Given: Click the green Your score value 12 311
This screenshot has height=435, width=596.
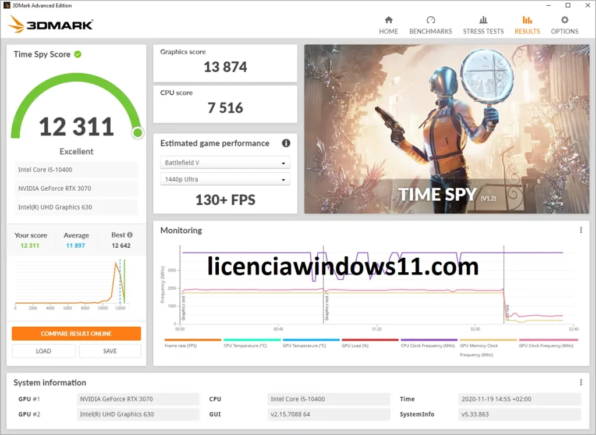Looking at the screenshot, I should [30, 245].
